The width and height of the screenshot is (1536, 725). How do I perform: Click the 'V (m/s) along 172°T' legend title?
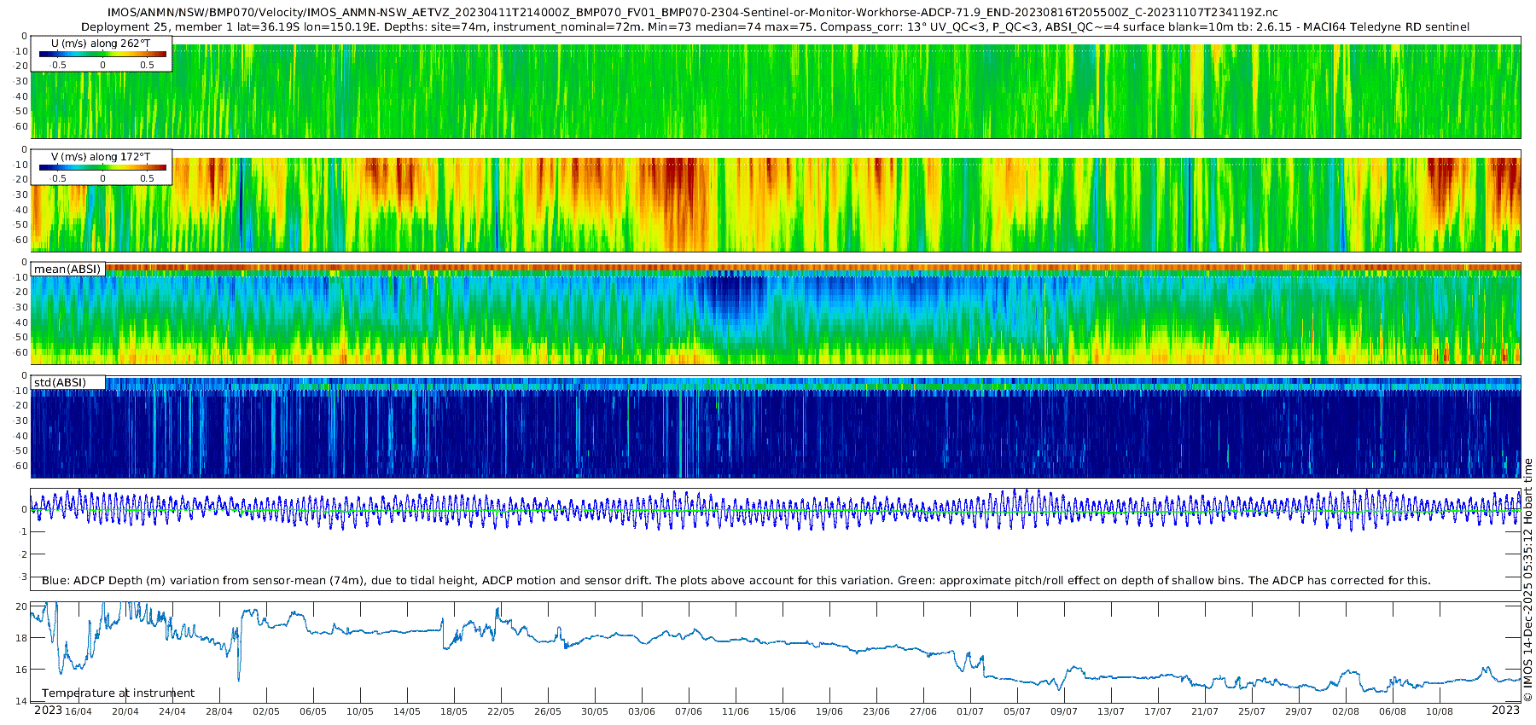[x=101, y=157]
